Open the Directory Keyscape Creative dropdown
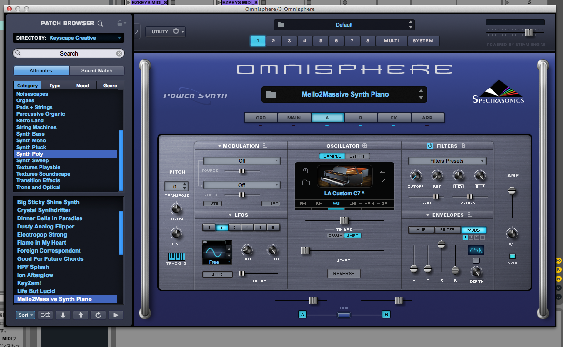 pyautogui.click(x=69, y=38)
